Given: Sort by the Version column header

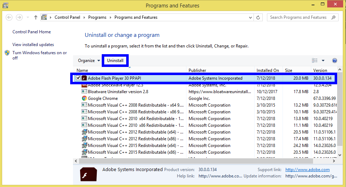Looking at the screenshot, I should pyautogui.click(x=320, y=70).
